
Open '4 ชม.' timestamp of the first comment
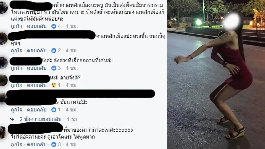tap(72, 26)
